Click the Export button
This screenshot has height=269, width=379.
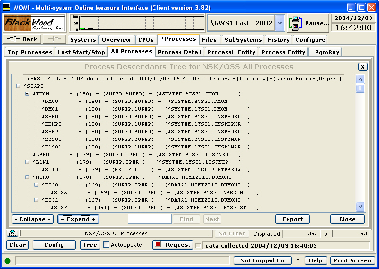292,219
